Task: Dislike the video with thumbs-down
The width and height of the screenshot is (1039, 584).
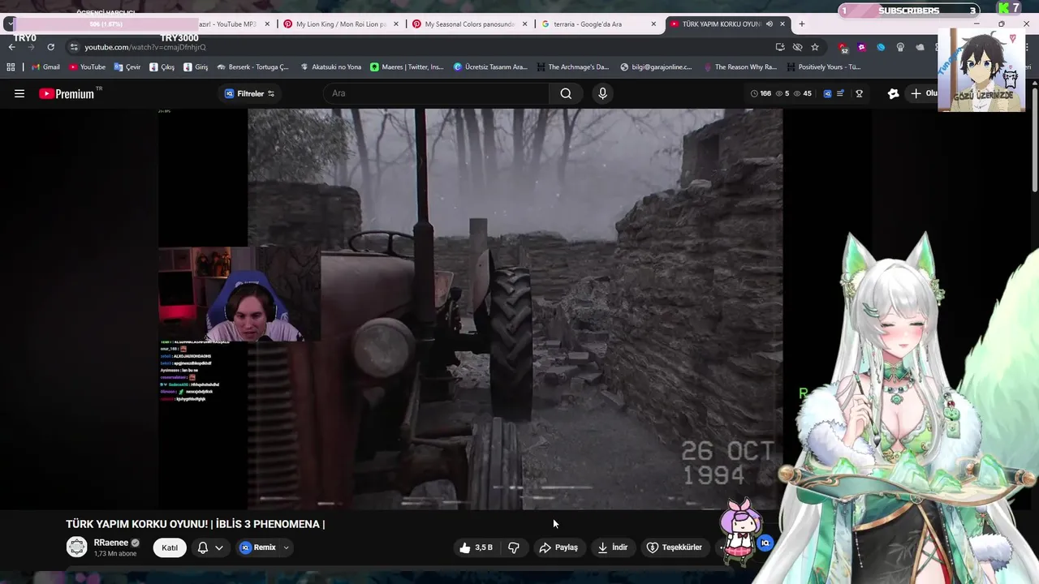Action: 514,547
